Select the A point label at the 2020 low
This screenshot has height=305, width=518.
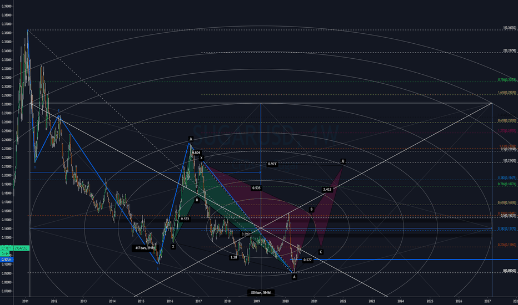pos(295,277)
